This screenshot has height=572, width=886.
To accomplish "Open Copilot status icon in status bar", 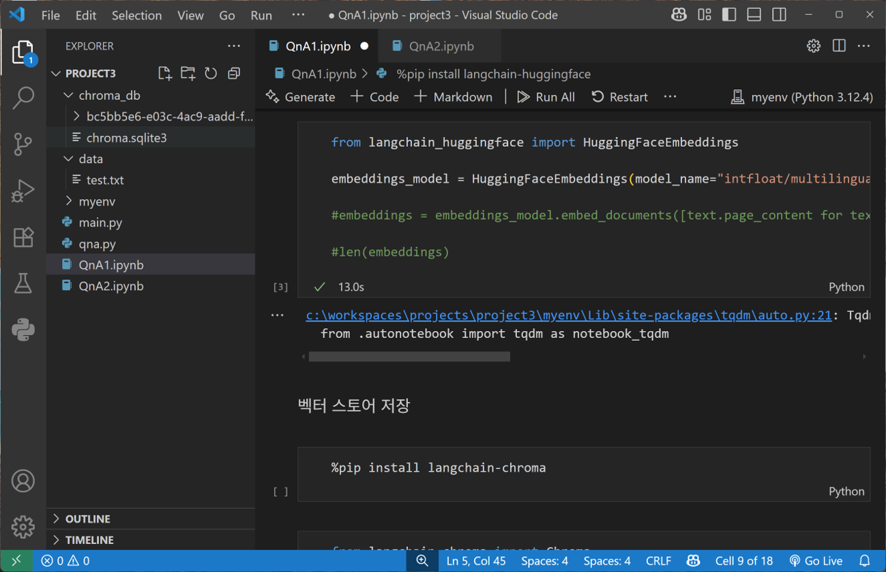I will pyautogui.click(x=694, y=561).
